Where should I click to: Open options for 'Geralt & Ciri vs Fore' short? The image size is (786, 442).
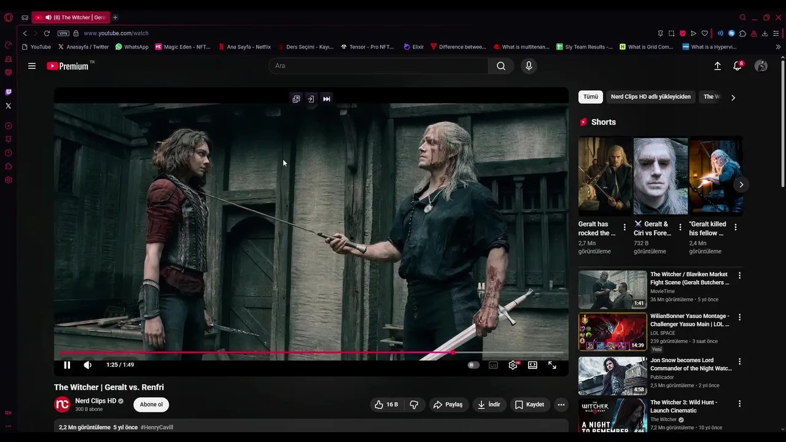tap(680, 227)
